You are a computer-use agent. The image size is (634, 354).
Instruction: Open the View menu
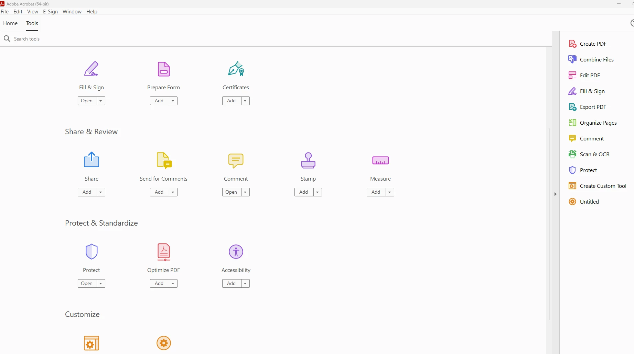pos(33,12)
